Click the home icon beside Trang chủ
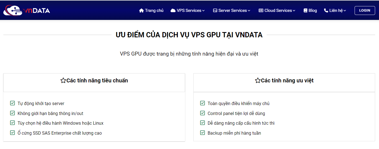The image size is (379, 149). [141, 11]
